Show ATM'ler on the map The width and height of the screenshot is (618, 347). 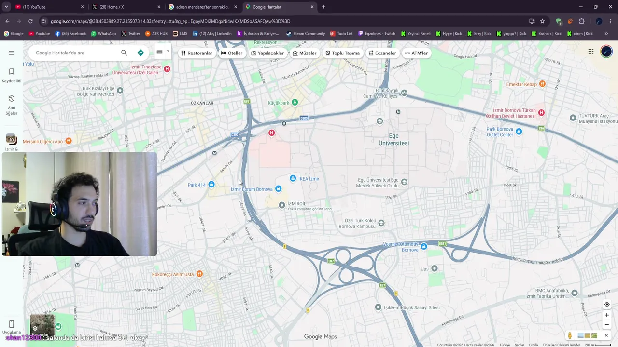(x=416, y=53)
